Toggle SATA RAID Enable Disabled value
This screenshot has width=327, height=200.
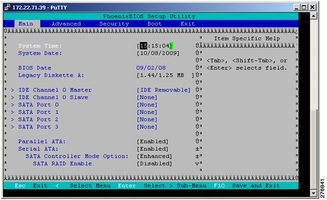click(154, 164)
